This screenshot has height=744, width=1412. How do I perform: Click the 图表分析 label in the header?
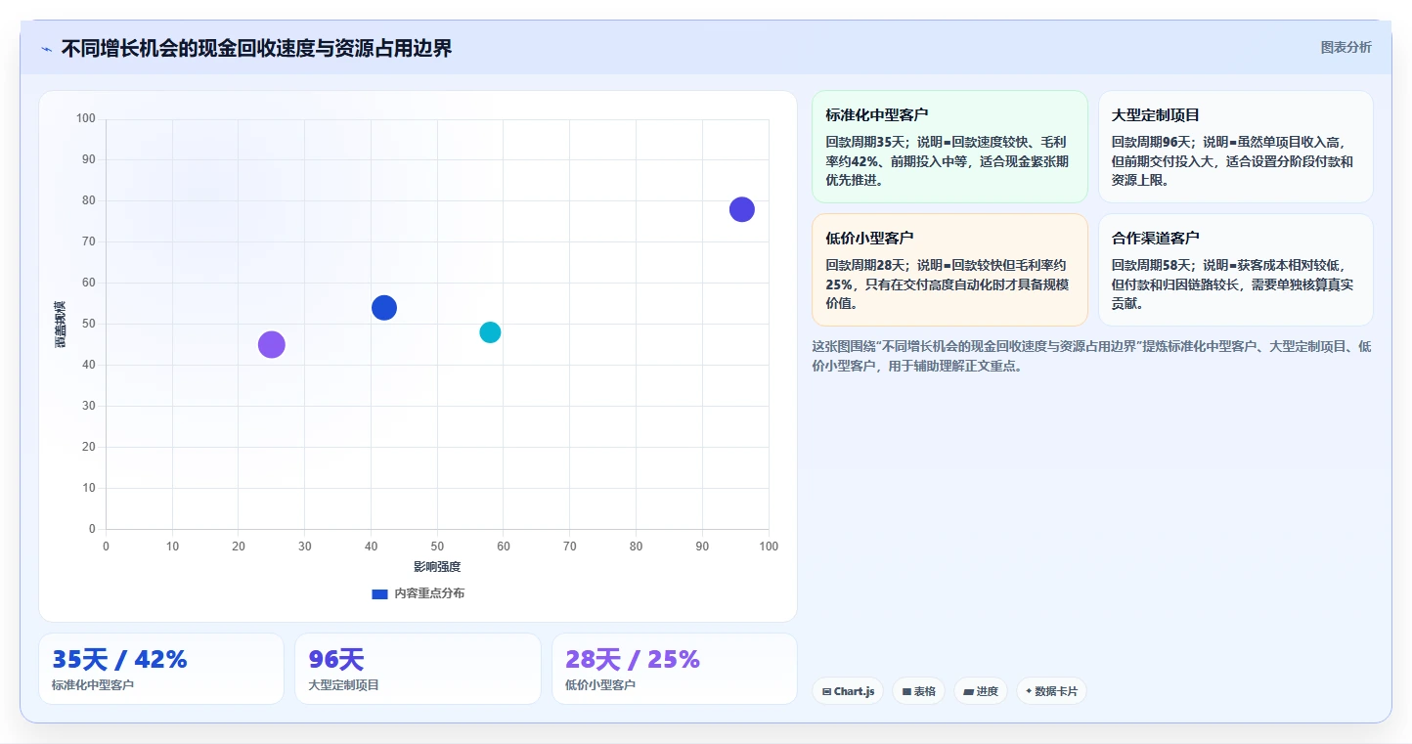(1346, 47)
